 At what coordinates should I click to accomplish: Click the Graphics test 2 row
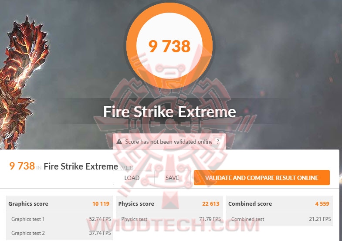[x=59, y=233]
